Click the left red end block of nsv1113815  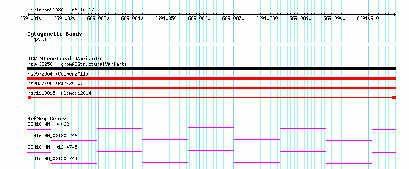click(x=29, y=98)
